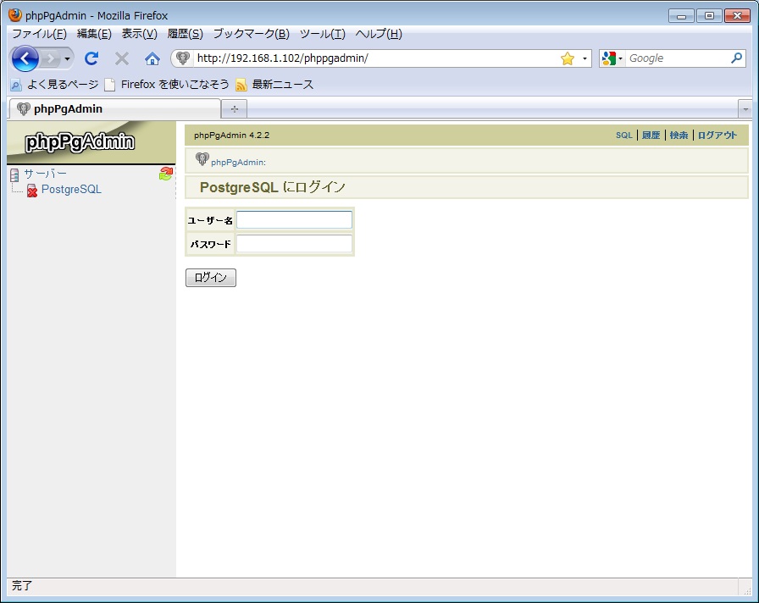Click the disconnected PostgreSQL server icon
Image resolution: width=759 pixels, height=603 pixels.
(x=32, y=191)
